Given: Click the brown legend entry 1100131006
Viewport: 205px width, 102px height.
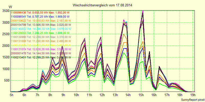Looking at the screenshot, I should coord(41,41).
